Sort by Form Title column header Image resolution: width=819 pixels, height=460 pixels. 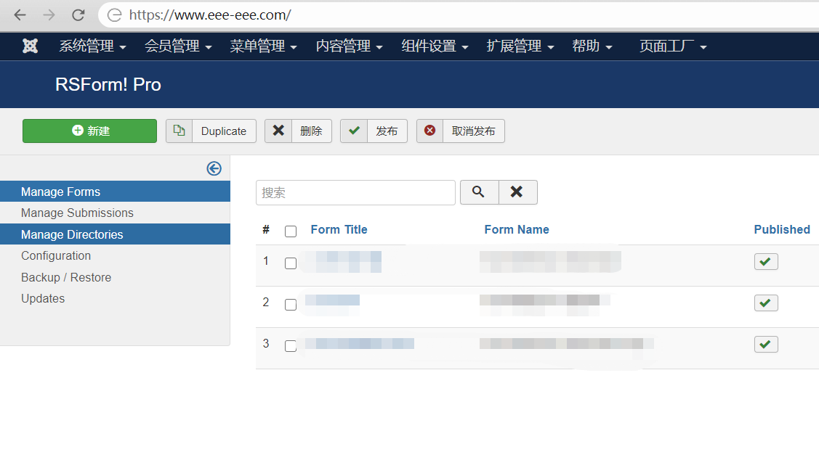(339, 229)
